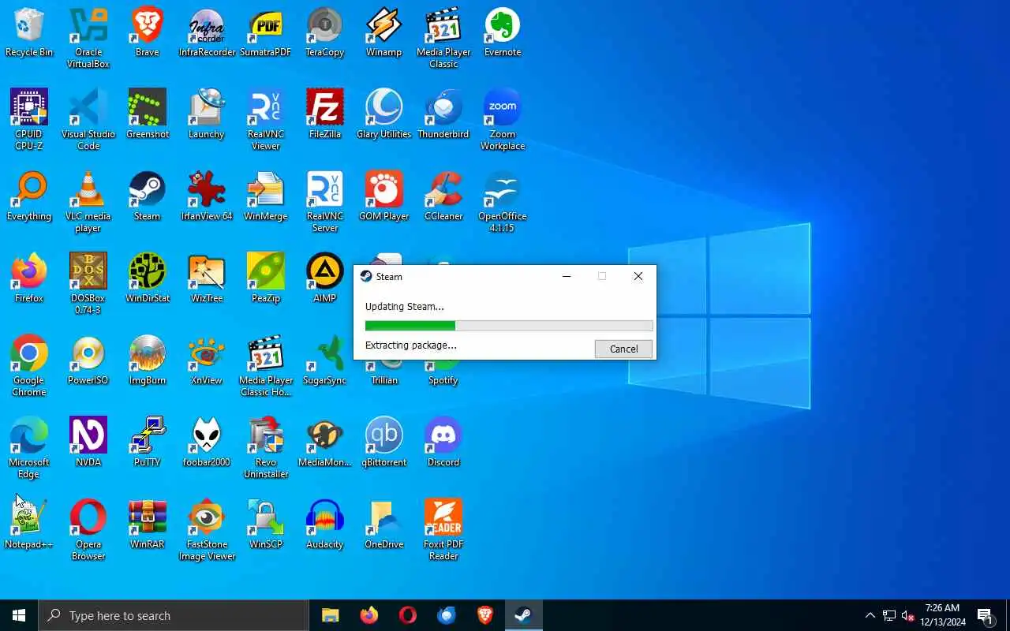Select the PeaZip desktop shortcut

[x=266, y=278]
